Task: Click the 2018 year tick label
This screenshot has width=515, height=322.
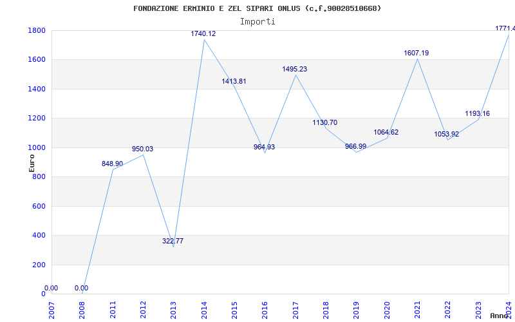Action: point(326,310)
